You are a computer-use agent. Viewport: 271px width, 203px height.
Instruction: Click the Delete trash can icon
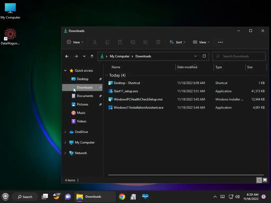point(158,42)
